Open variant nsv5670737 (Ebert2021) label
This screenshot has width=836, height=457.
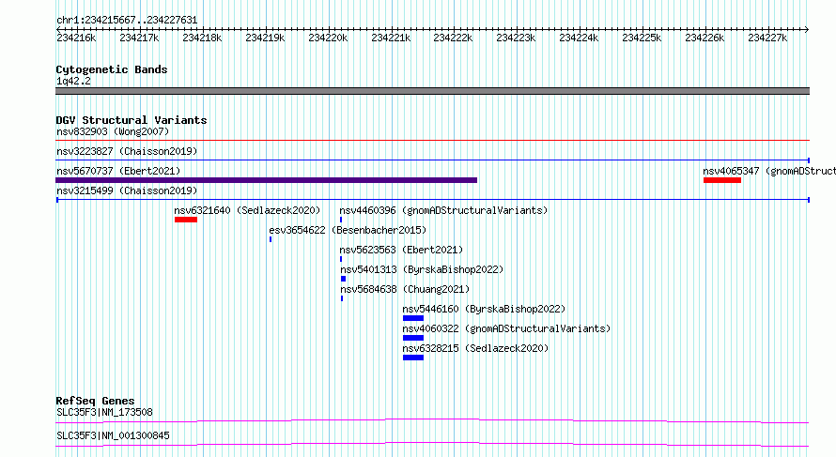coord(118,171)
